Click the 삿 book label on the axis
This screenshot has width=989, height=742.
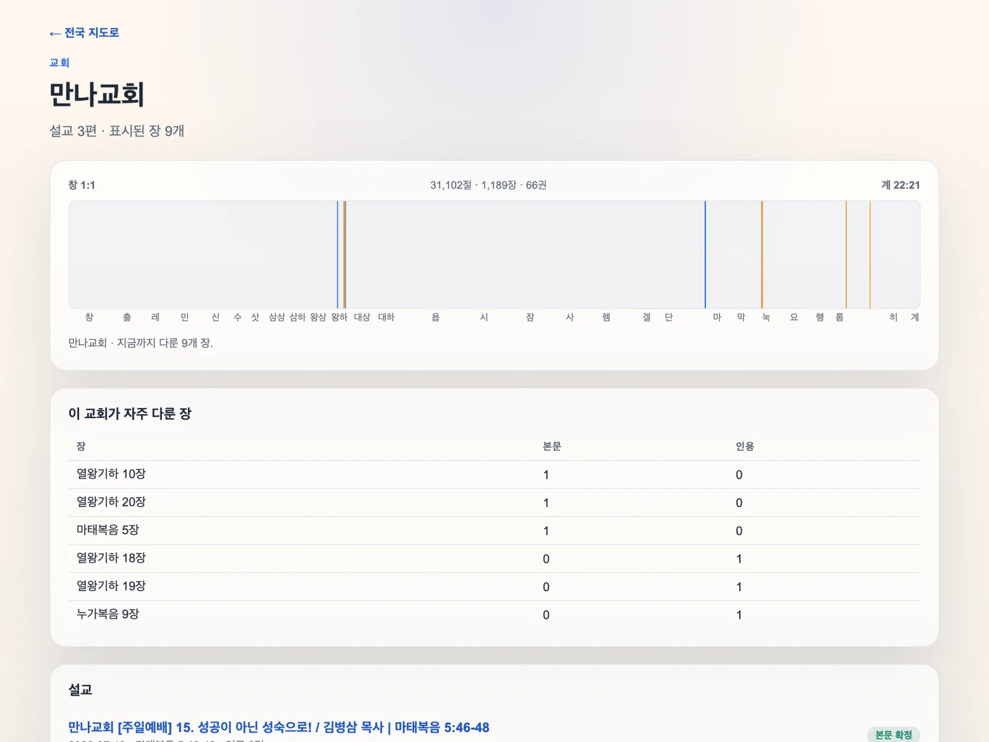pos(255,317)
